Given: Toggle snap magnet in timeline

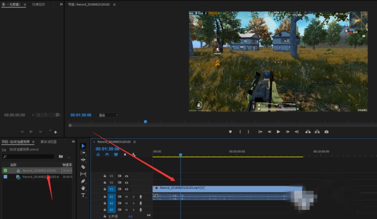Looking at the screenshot, I should coord(107,154).
